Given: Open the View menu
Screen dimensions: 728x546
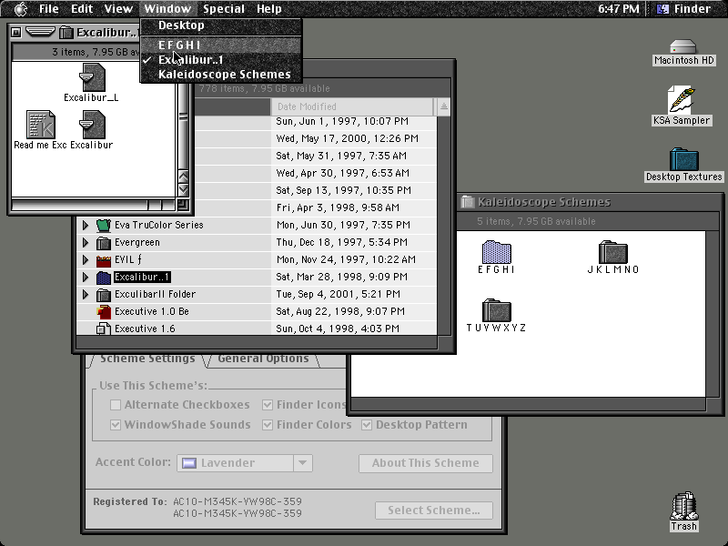Looking at the screenshot, I should click(x=118, y=9).
